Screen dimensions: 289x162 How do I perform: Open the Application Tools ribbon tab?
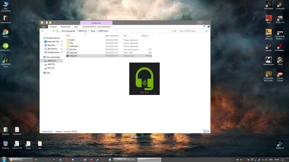pyautogui.click(x=96, y=27)
